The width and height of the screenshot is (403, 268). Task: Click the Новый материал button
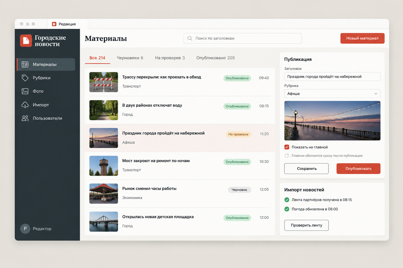pyautogui.click(x=362, y=38)
